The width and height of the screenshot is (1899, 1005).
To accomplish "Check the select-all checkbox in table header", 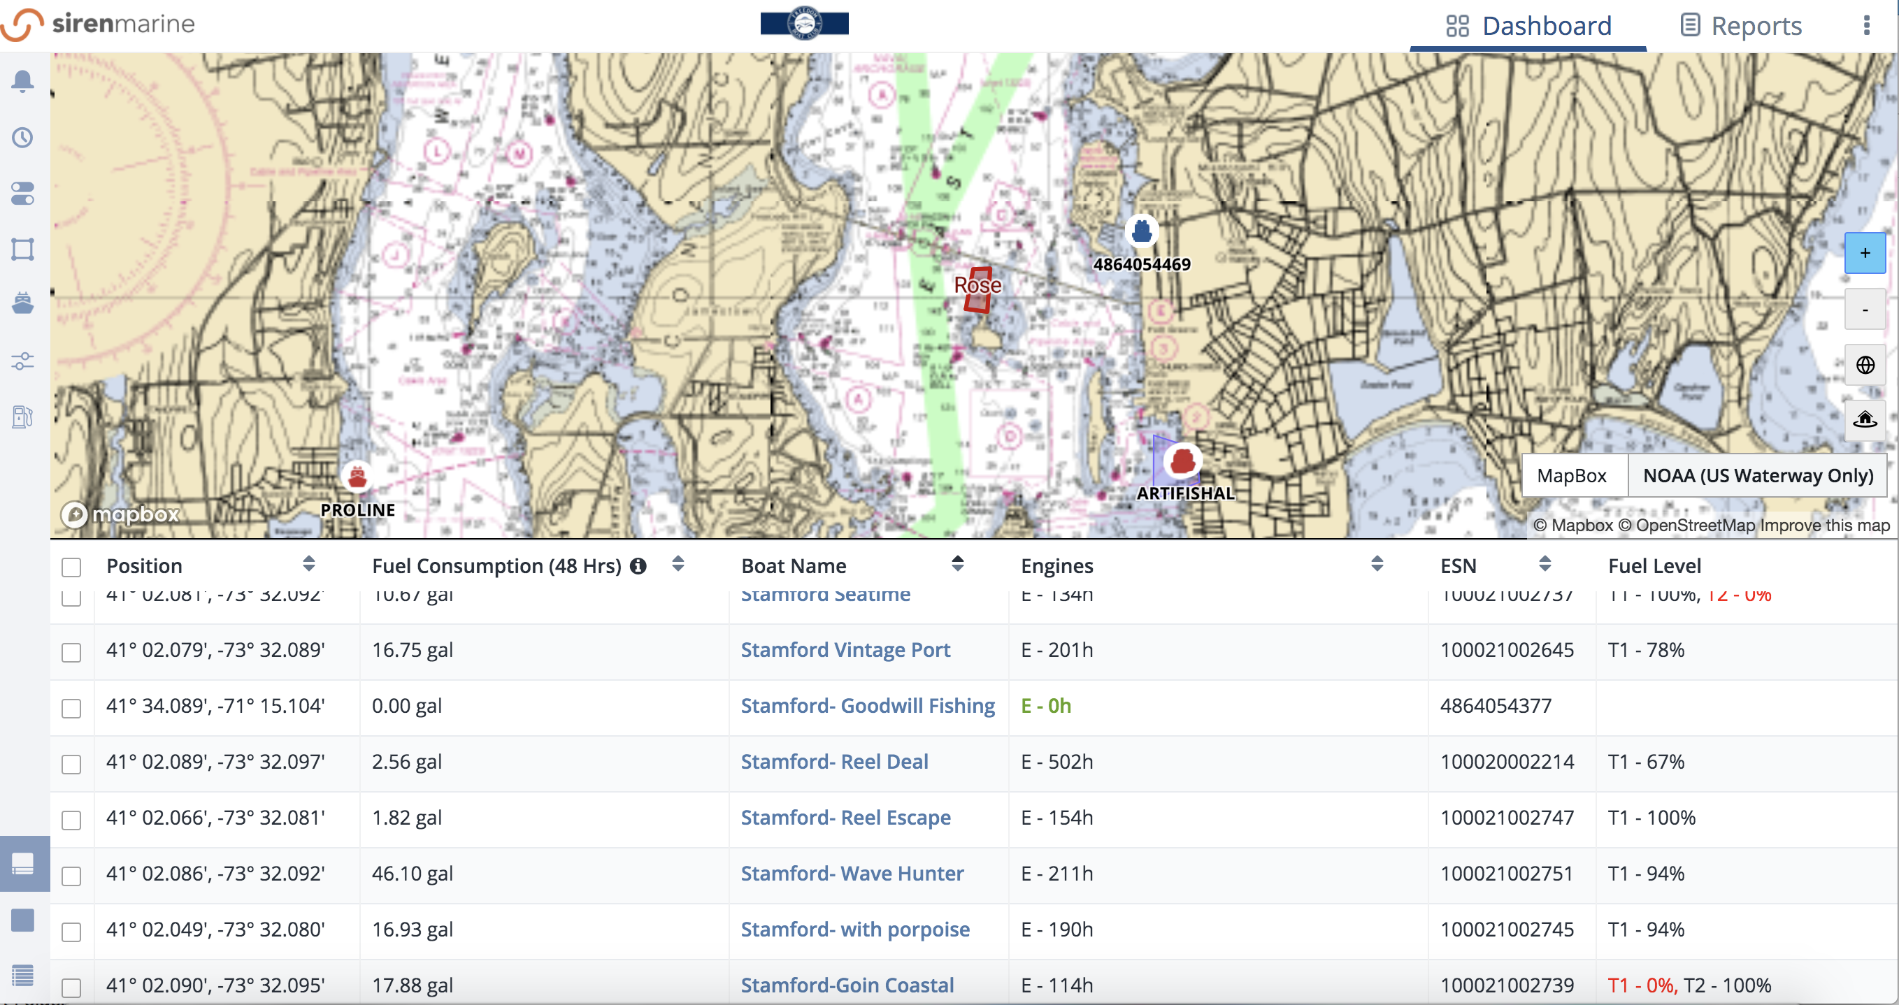I will point(71,567).
